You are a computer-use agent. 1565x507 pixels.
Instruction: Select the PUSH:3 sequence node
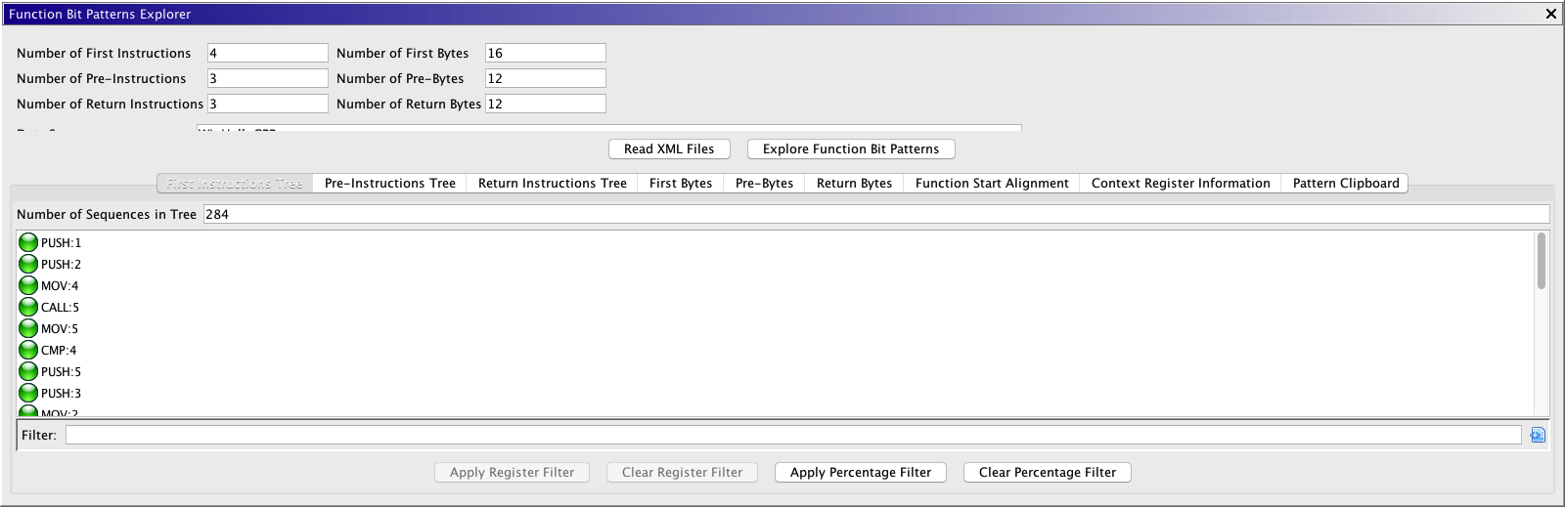[x=61, y=394]
